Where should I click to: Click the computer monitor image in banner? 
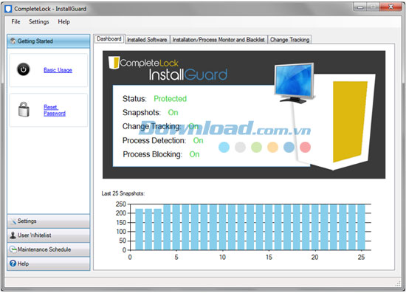(x=295, y=83)
